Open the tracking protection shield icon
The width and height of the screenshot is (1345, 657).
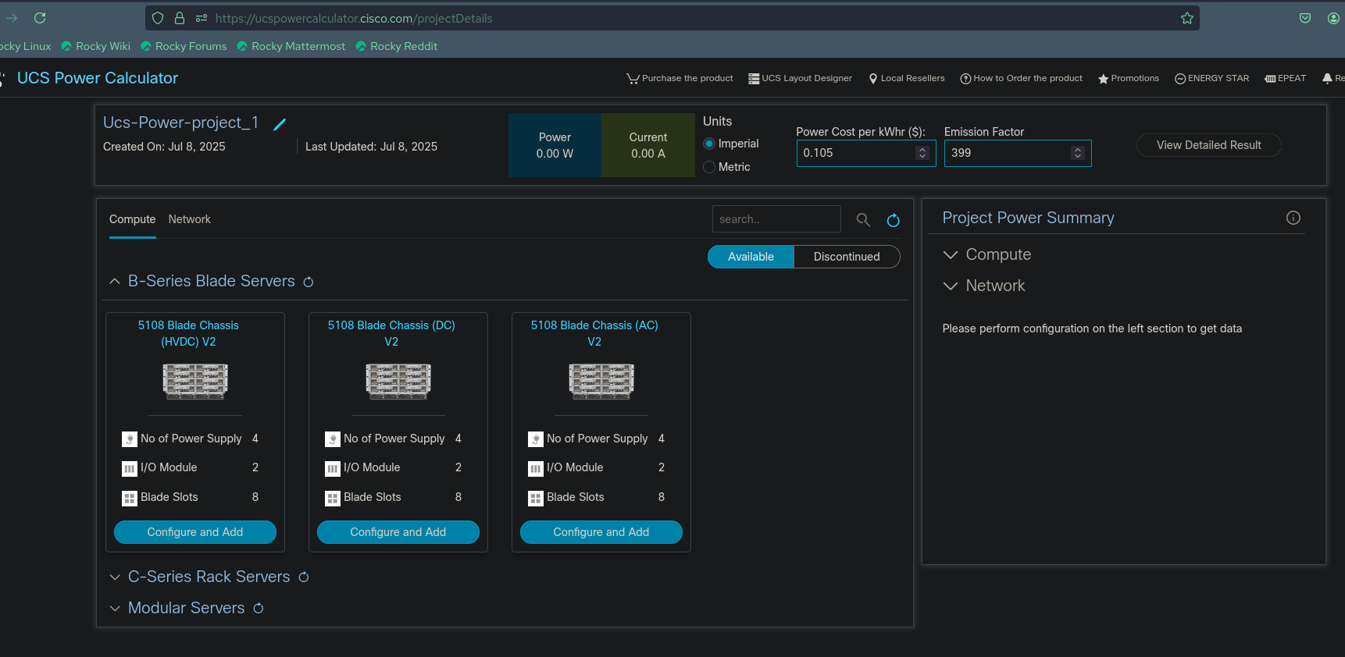click(158, 18)
